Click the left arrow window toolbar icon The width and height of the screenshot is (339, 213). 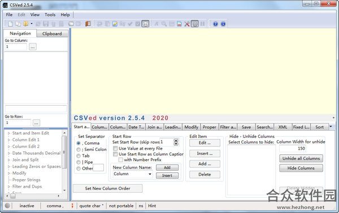71,24
